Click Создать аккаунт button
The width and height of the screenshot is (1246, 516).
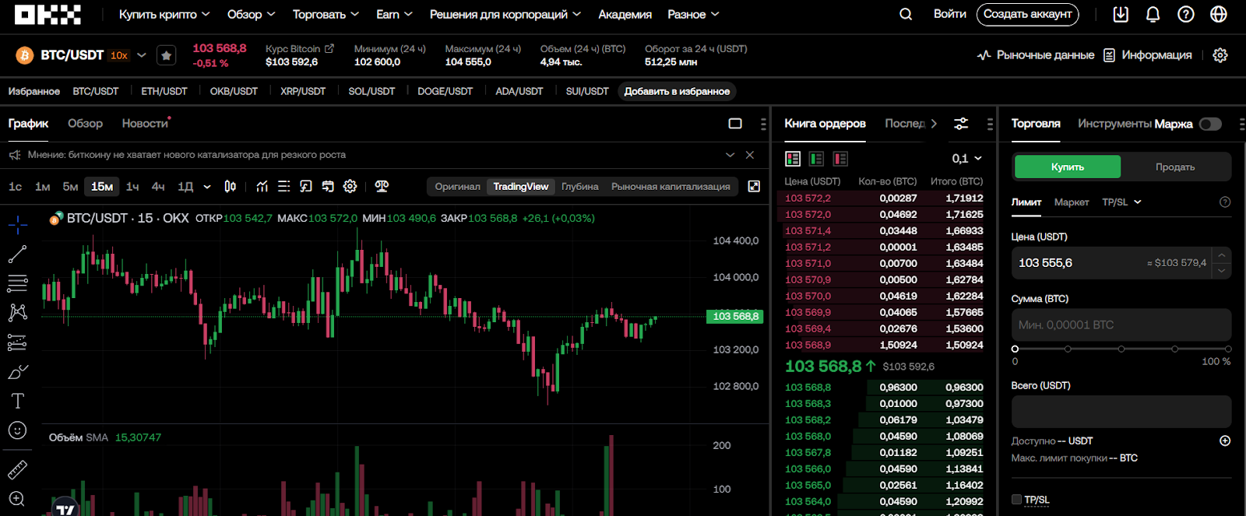[1028, 14]
